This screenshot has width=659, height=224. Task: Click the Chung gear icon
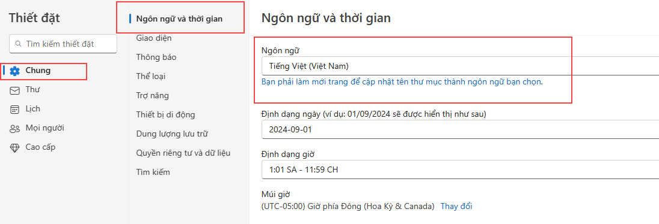pyautogui.click(x=14, y=71)
